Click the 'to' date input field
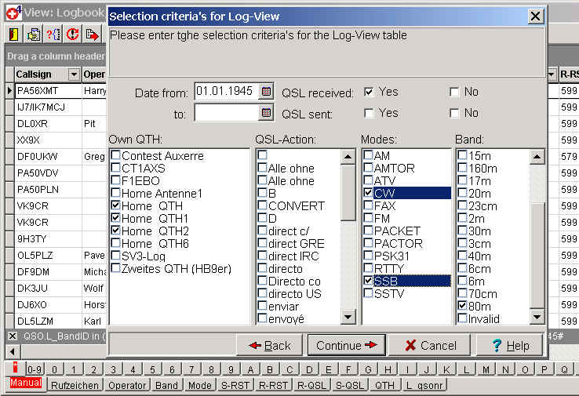This screenshot has width=579, height=396. pos(226,114)
